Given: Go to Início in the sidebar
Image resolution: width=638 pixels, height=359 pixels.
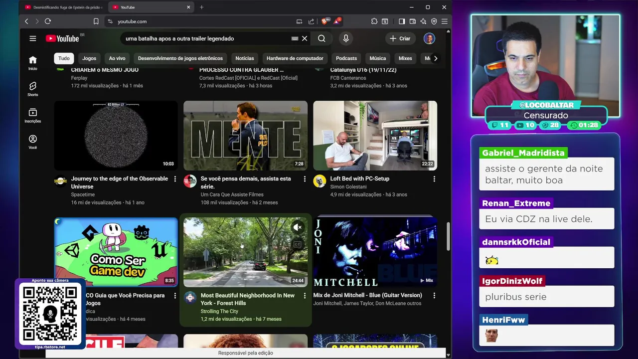Looking at the screenshot, I should (x=32, y=63).
